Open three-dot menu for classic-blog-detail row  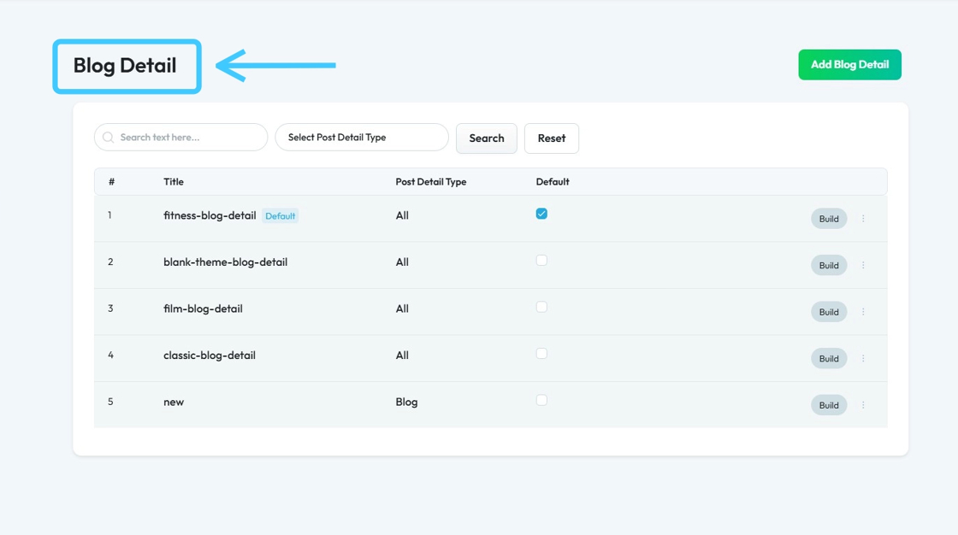[863, 358]
